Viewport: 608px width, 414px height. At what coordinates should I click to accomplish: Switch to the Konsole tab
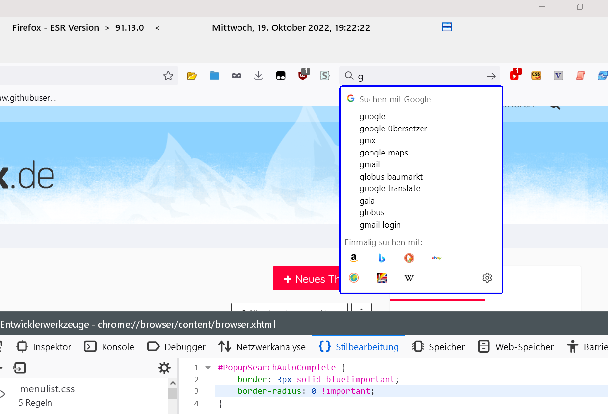[109, 347]
